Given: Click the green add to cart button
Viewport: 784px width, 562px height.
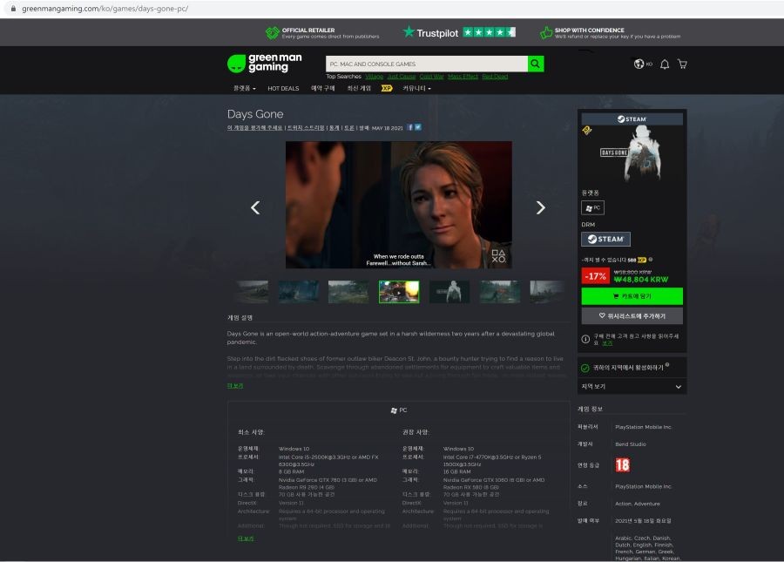Looking at the screenshot, I should [632, 296].
